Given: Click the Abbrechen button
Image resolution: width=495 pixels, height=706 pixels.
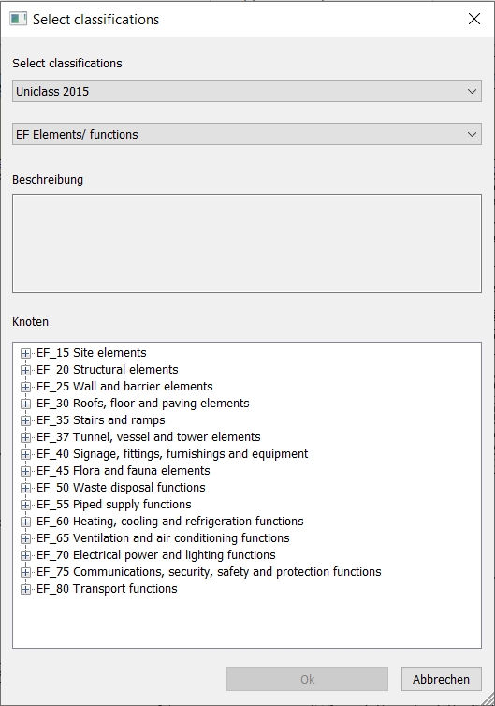Looking at the screenshot, I should pos(442,679).
